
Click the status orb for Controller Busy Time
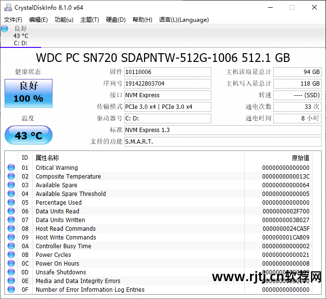click(11, 246)
